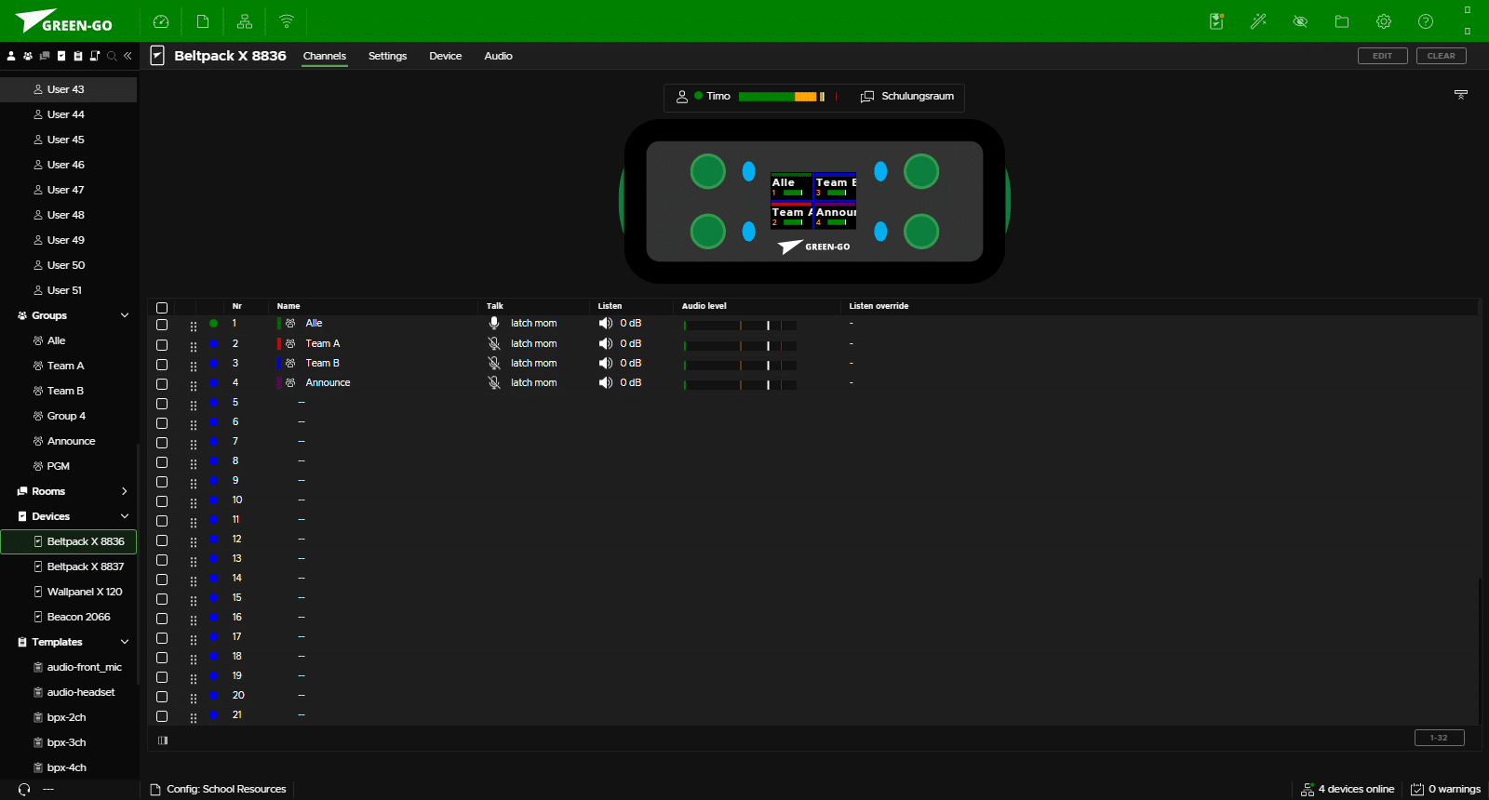Image resolution: width=1489 pixels, height=800 pixels.
Task: Toggle the crossed-out eye visibility icon
Action: [1300, 21]
